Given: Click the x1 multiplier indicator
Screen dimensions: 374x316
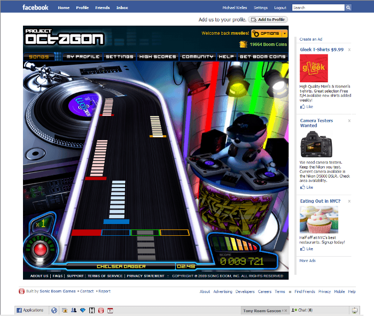Looking at the screenshot, I should (x=41, y=224).
